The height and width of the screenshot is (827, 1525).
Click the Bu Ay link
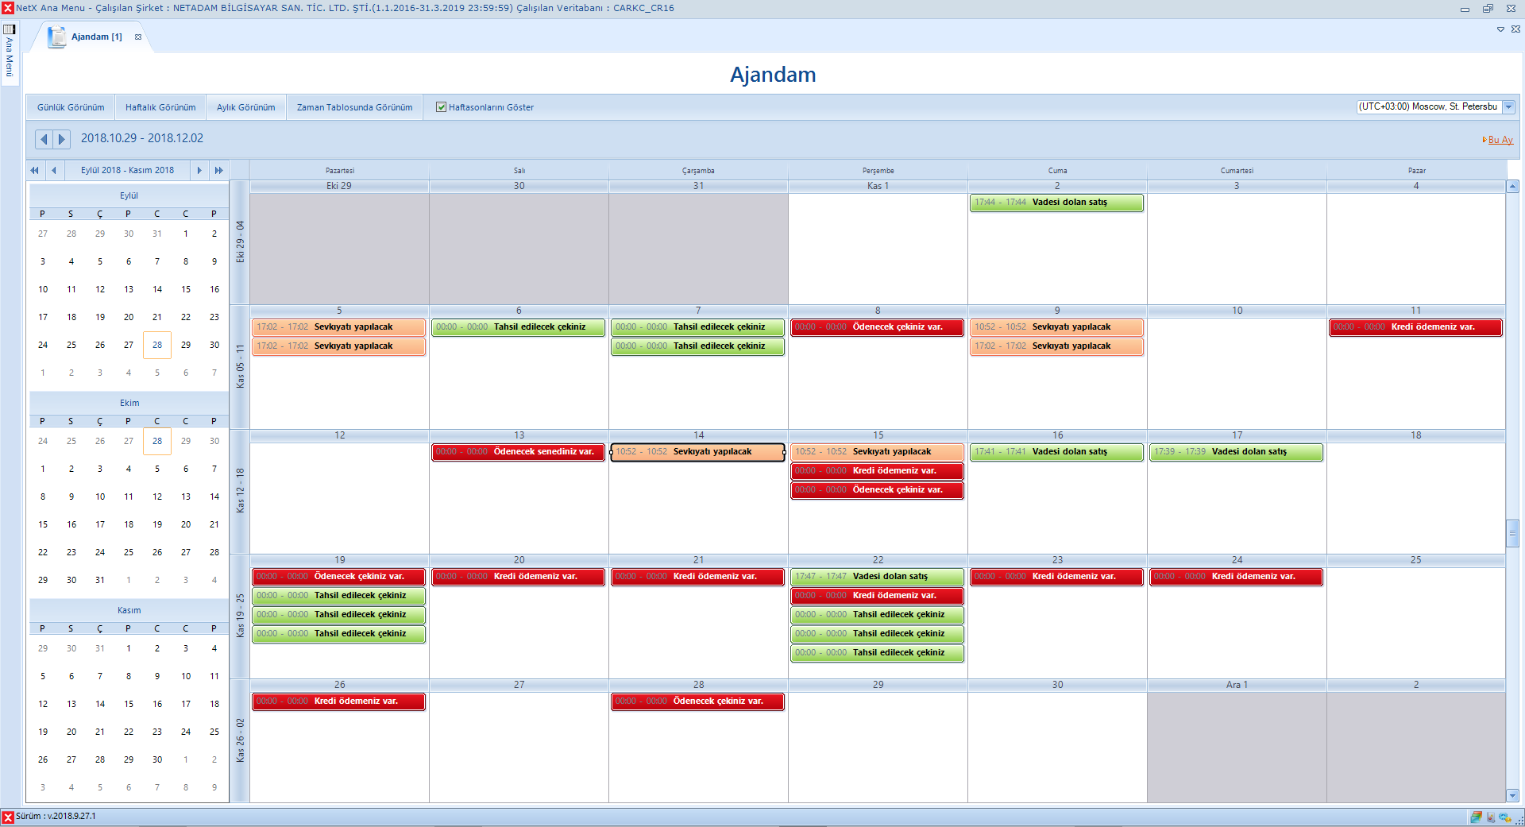click(x=1500, y=140)
